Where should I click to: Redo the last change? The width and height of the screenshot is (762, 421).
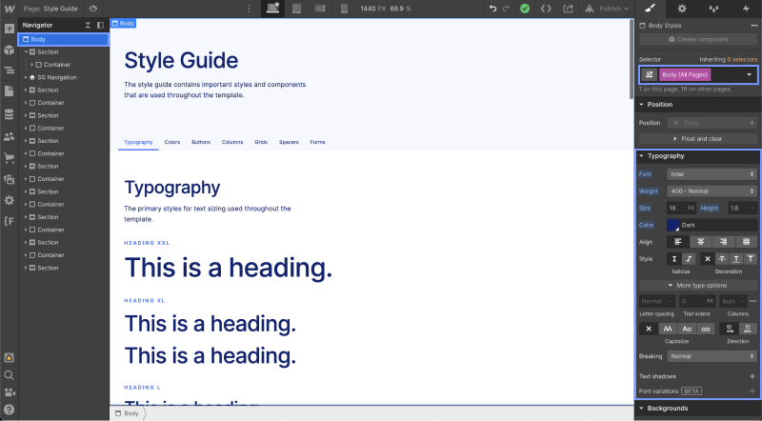[507, 9]
